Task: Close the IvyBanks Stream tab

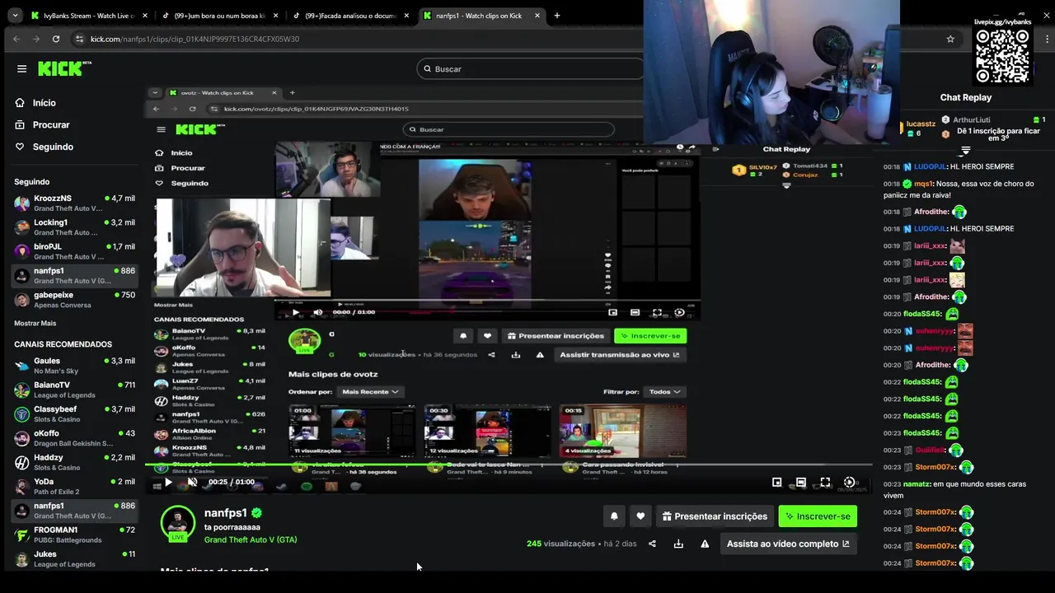Action: [x=145, y=15]
